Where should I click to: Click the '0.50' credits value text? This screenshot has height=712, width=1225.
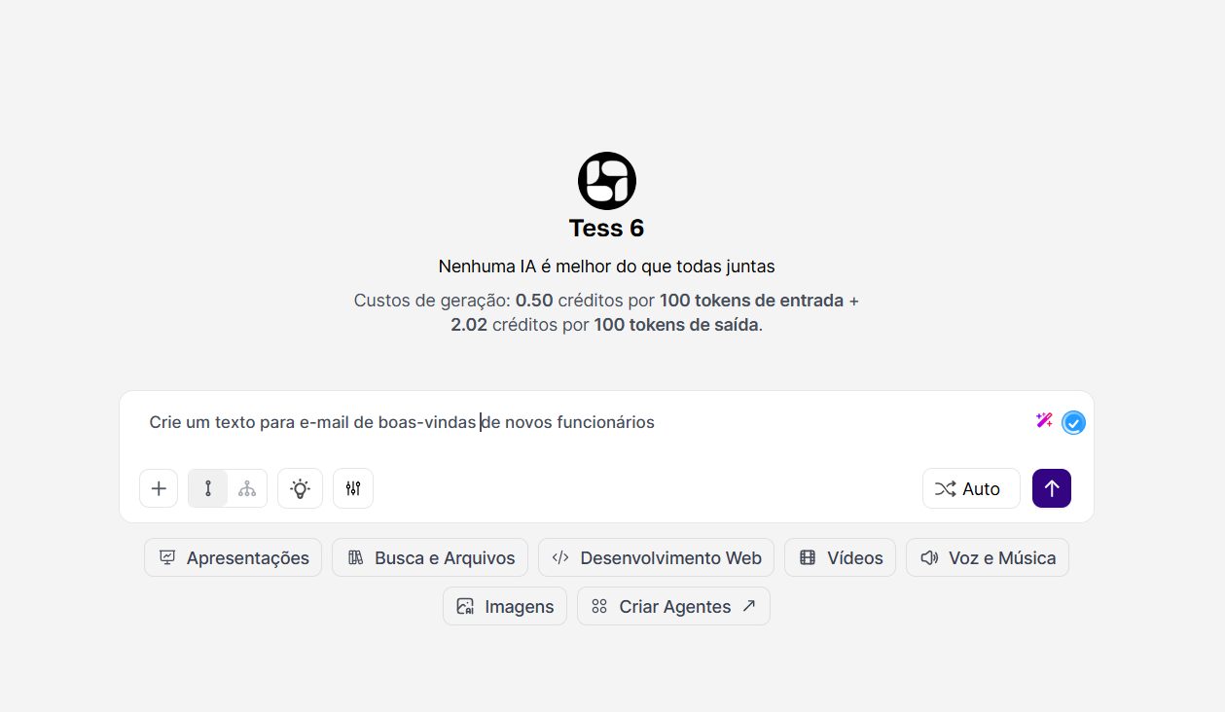(x=534, y=301)
